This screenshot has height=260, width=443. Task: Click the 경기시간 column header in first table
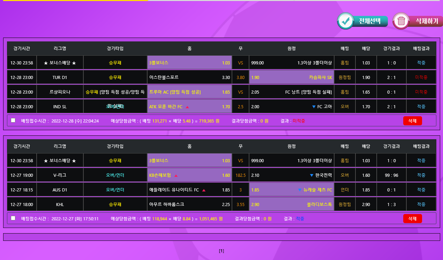22,48
